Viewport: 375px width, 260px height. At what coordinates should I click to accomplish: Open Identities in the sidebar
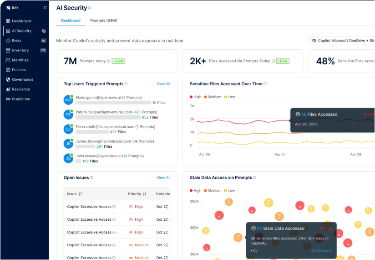(x=17, y=60)
